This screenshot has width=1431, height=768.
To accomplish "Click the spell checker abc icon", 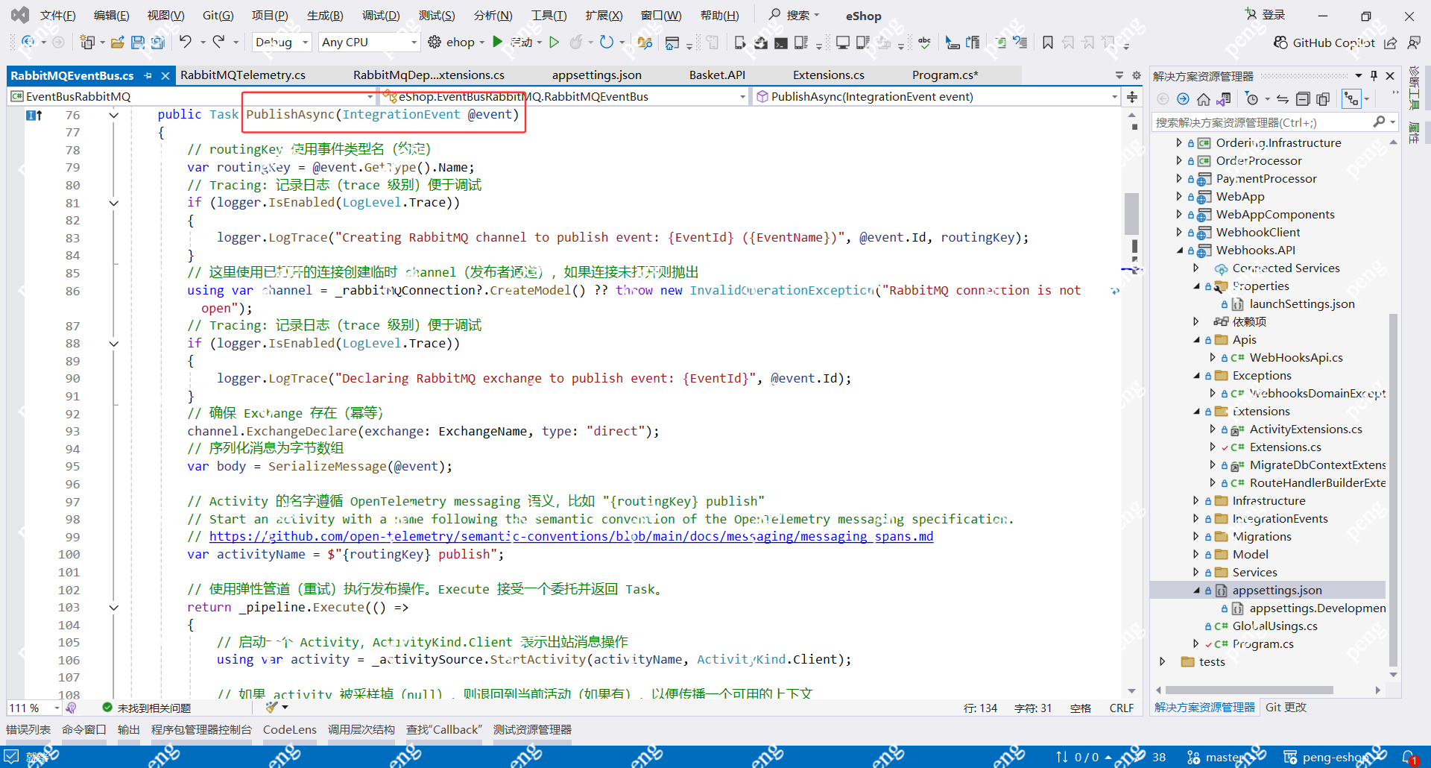I will pyautogui.click(x=924, y=43).
